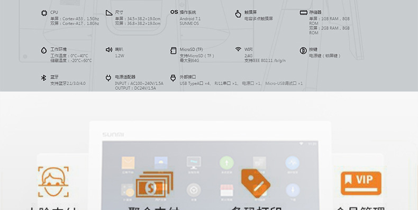Tap the blue pulse app on tablet
The height and width of the screenshot is (210, 418).
pyautogui.click(x=293, y=163)
